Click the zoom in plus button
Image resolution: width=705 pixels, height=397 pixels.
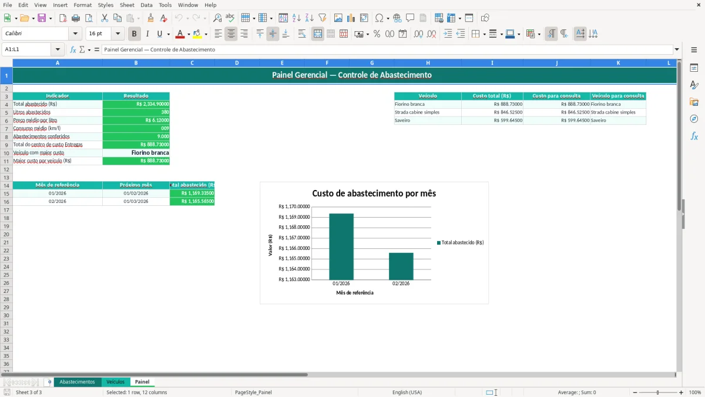[681, 392]
